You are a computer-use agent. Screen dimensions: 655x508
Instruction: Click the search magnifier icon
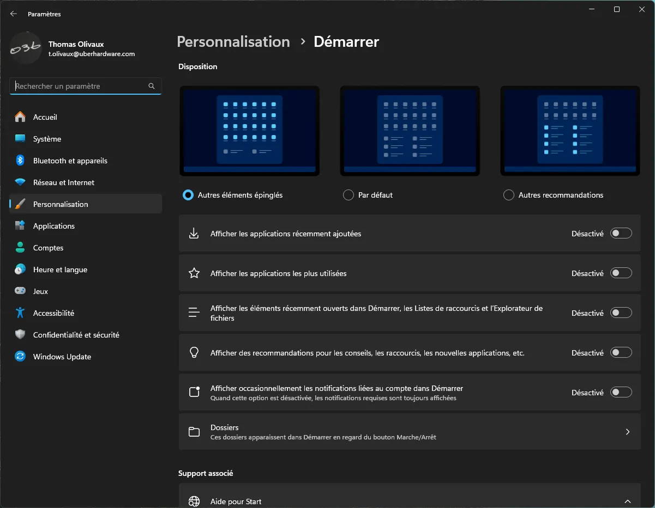coord(152,86)
